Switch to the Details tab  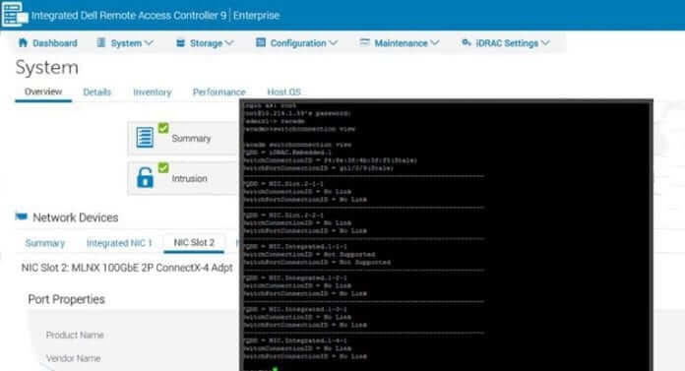pyautogui.click(x=97, y=93)
